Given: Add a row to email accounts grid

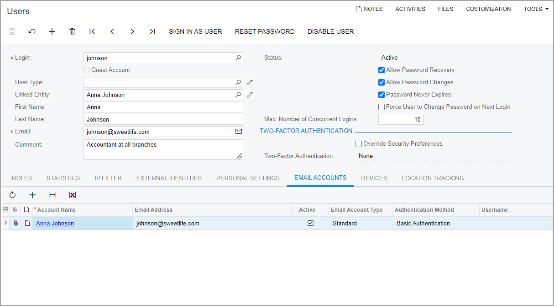Looking at the screenshot, I should pos(32,195).
